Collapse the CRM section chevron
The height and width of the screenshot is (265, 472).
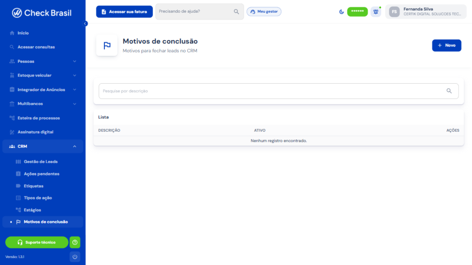[75, 146]
